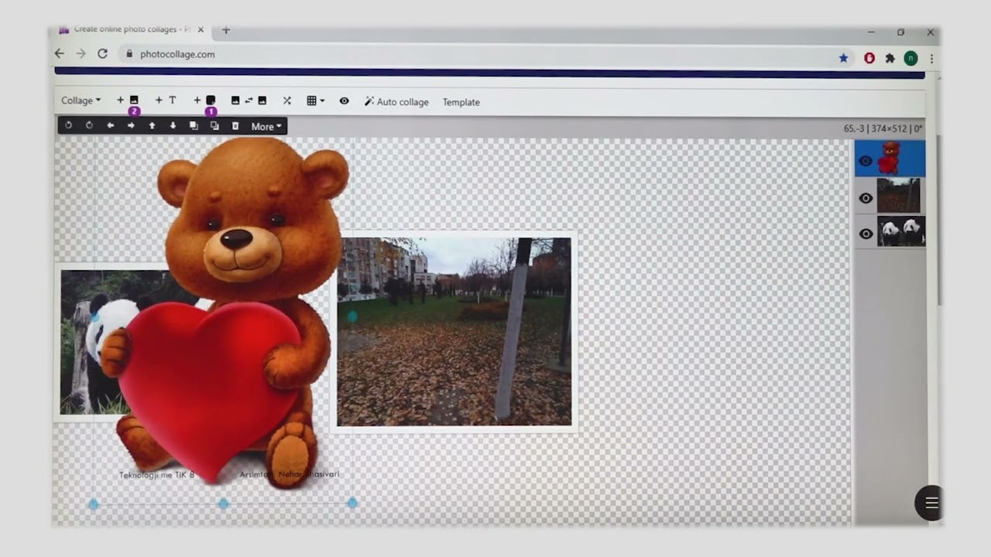View site info via the padlock icon

(129, 54)
